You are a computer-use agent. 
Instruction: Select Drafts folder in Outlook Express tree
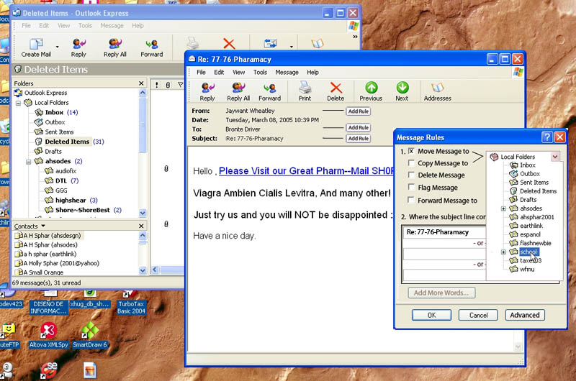pyautogui.click(x=48, y=151)
